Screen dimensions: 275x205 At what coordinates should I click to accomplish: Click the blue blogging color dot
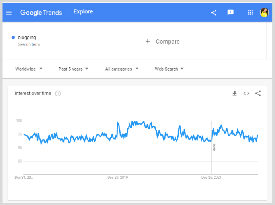pyautogui.click(x=13, y=37)
